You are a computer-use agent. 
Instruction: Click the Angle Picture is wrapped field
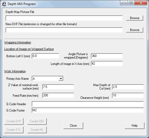pos(107,56)
